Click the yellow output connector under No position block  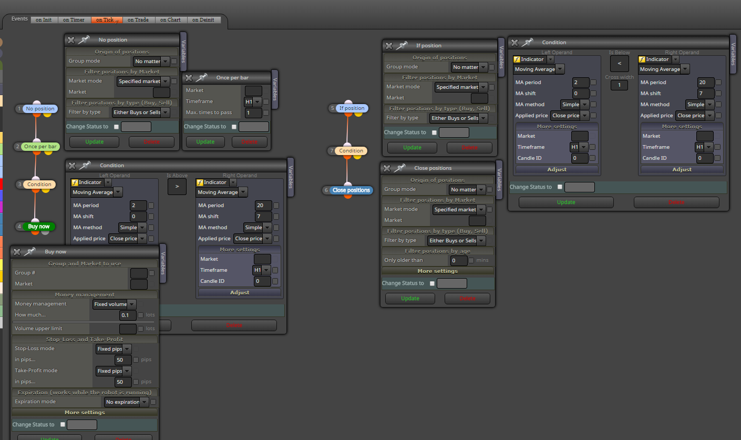(x=47, y=114)
